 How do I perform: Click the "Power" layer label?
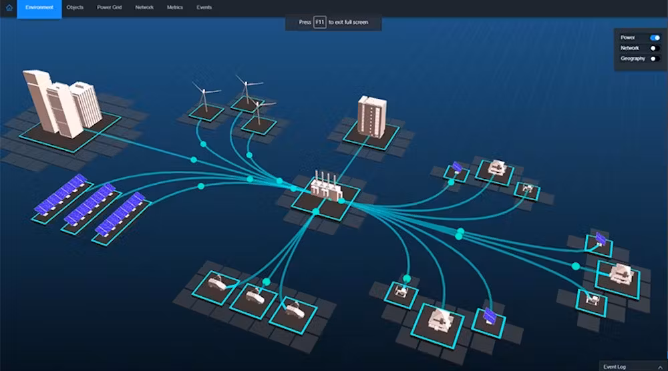pos(627,37)
